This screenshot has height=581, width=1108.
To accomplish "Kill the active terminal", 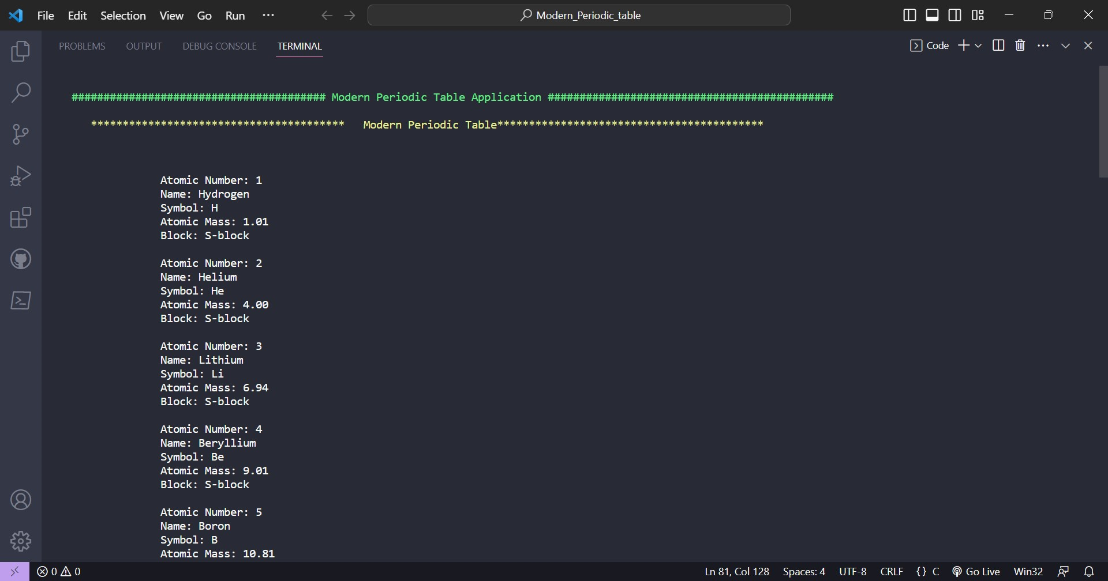I will 1020,45.
